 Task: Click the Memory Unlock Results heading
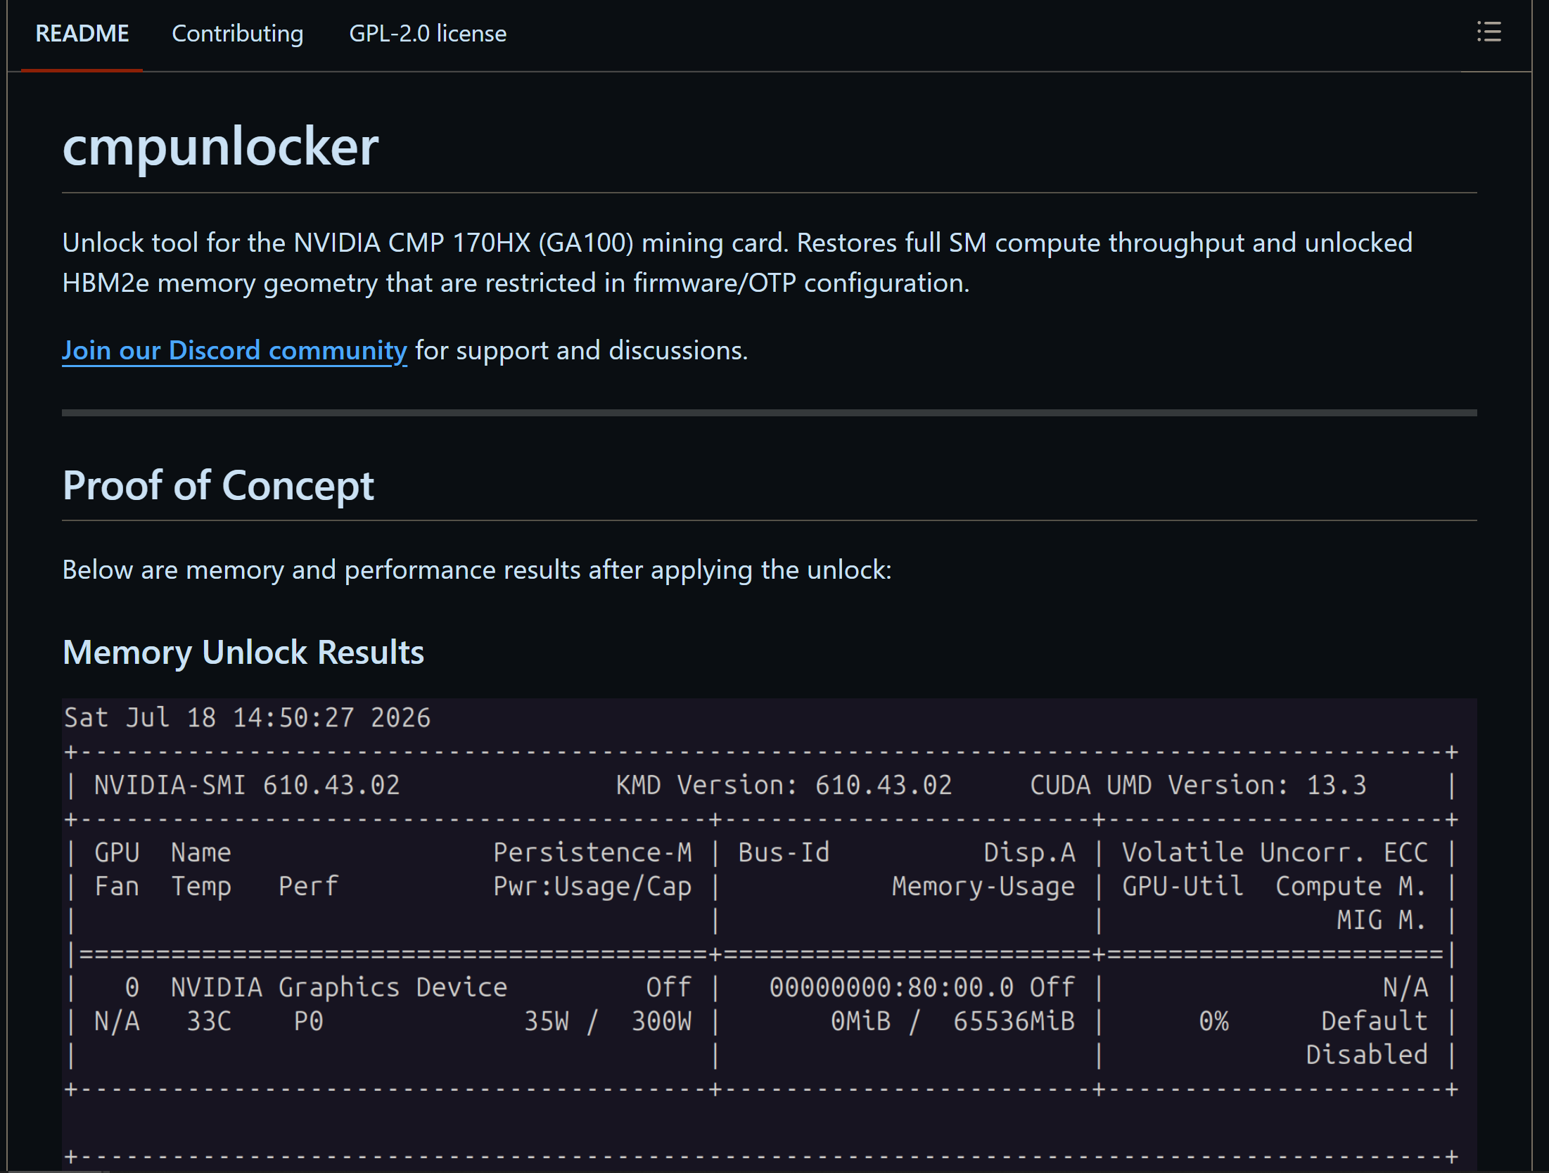(x=243, y=652)
